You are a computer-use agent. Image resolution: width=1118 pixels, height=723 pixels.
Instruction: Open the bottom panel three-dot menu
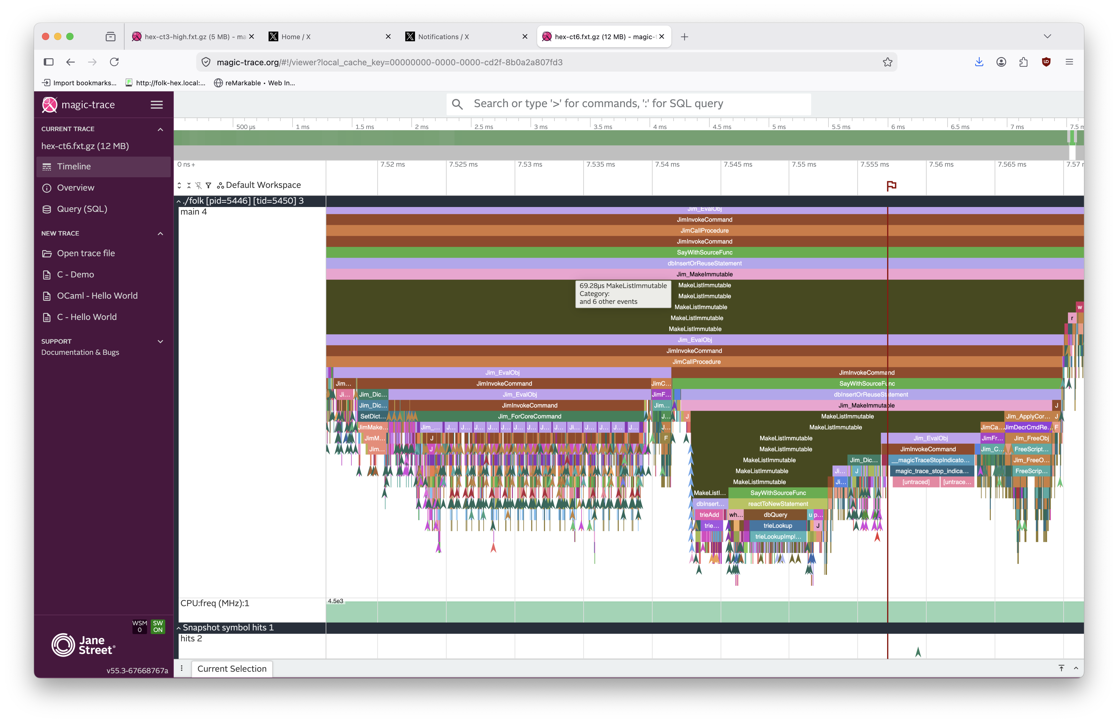coord(182,668)
